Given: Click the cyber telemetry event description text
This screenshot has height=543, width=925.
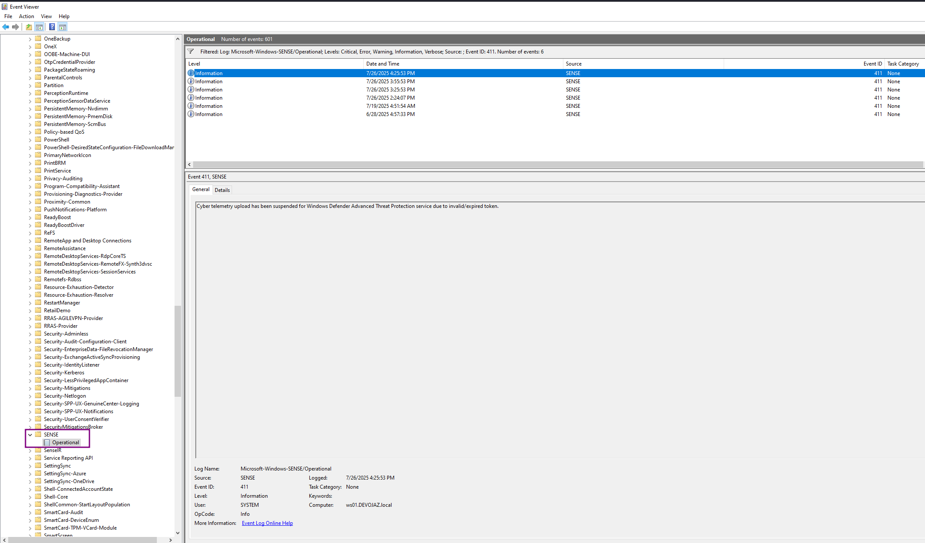Looking at the screenshot, I should click(x=347, y=206).
